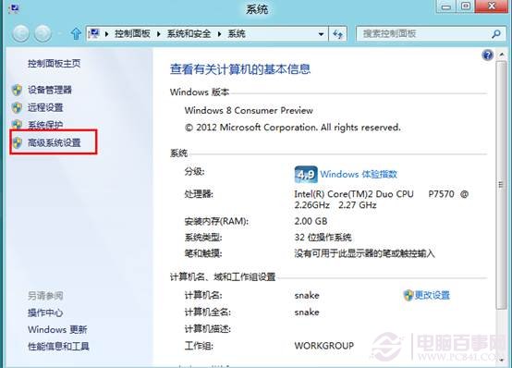Click the shield icon beside 远程设置
The height and width of the screenshot is (368, 512).
(x=17, y=107)
